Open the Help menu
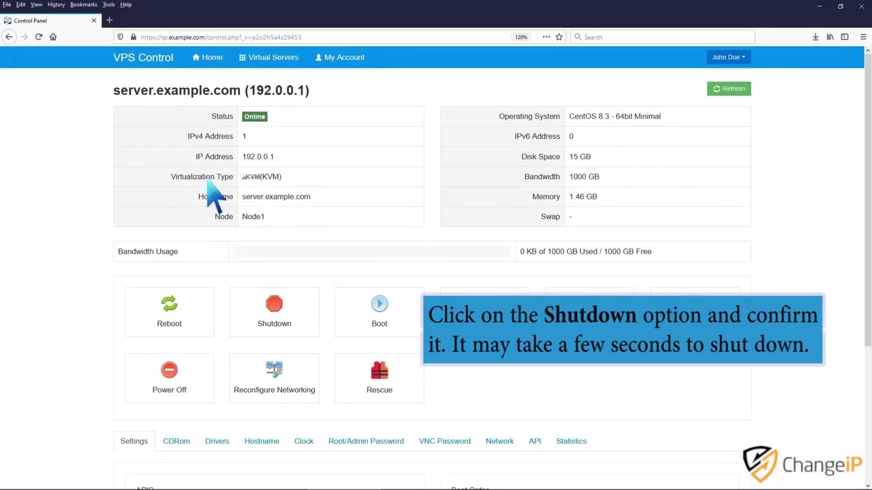 (x=126, y=5)
